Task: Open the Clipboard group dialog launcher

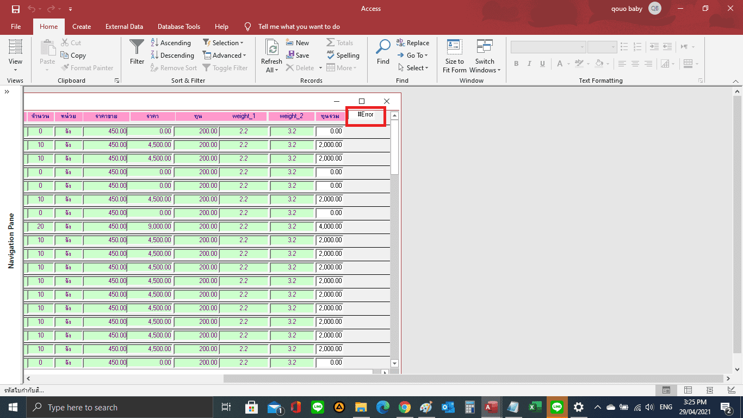Action: [x=117, y=81]
